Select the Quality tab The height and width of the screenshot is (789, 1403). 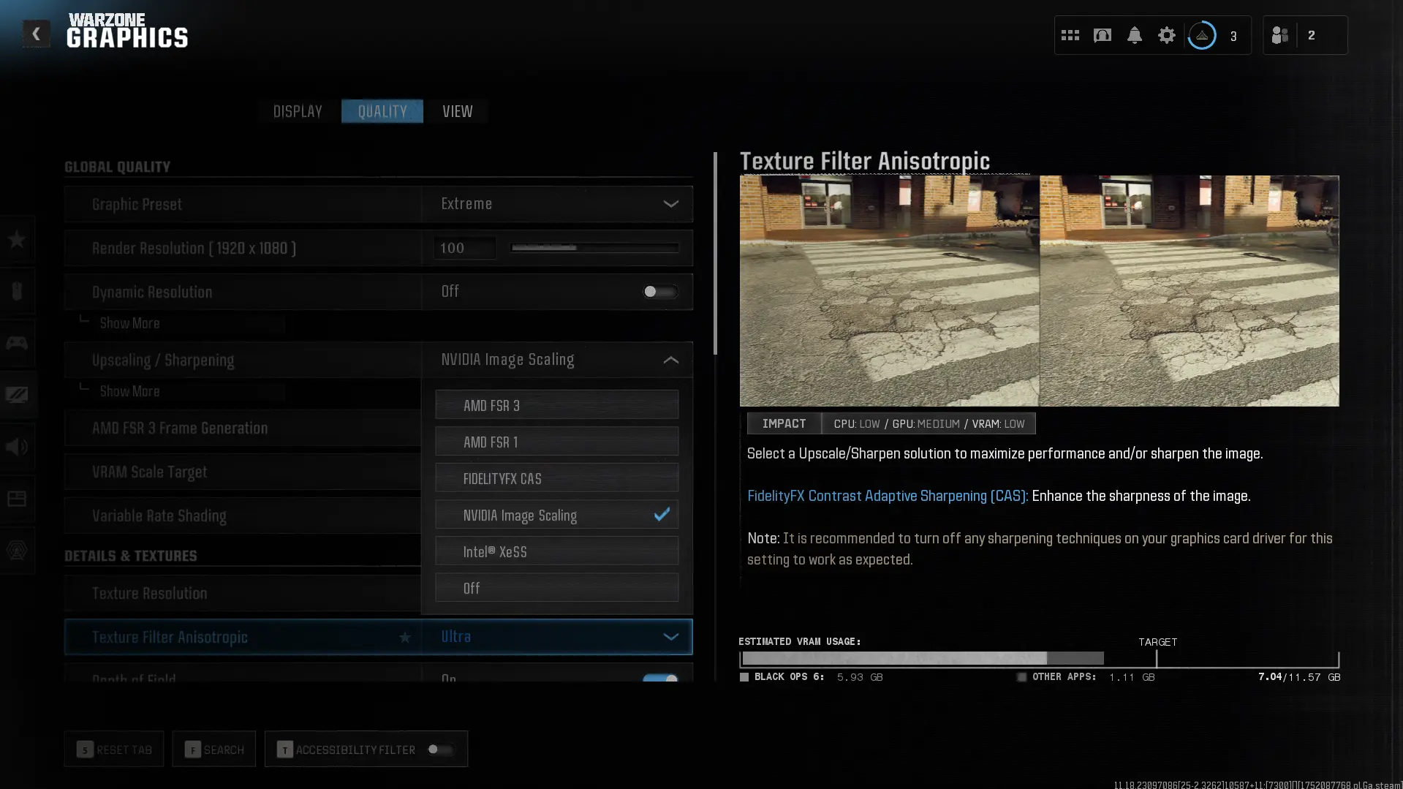click(382, 111)
